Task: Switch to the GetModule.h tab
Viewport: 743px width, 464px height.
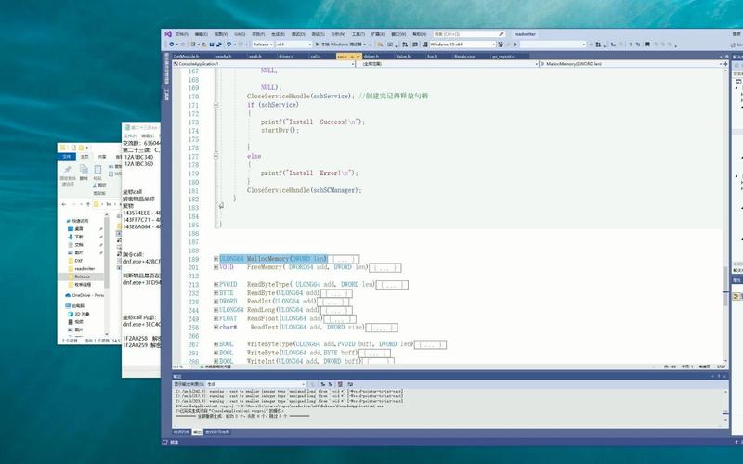Action: coord(187,57)
